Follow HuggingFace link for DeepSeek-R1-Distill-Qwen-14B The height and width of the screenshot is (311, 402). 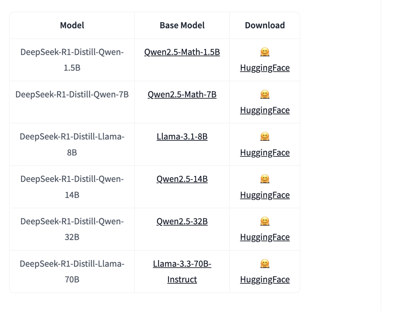265,195
